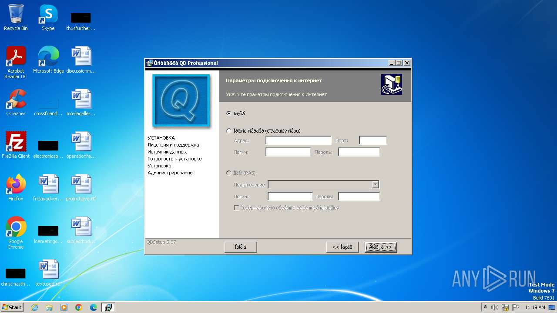Open the Microsoft Edge desktop shortcut
Screen dimensions: 557x313
point(48,60)
